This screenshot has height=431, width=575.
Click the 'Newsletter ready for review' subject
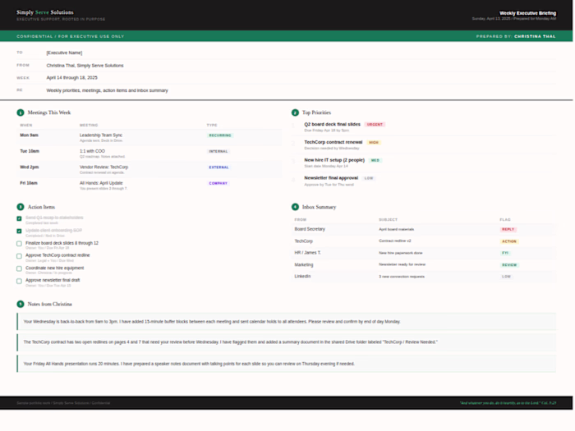click(402, 264)
